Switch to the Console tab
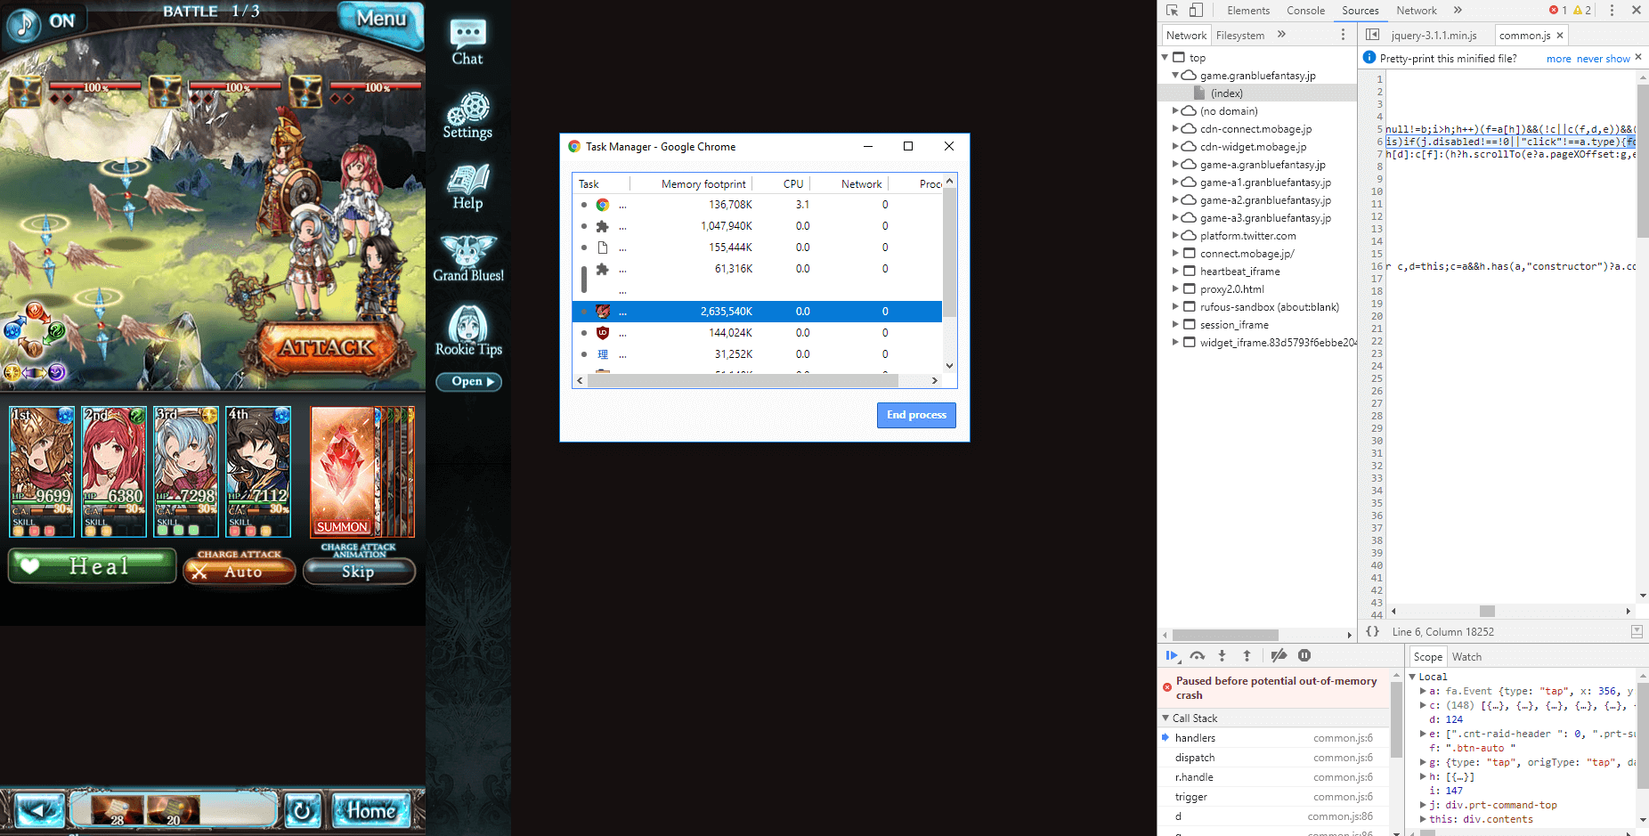 coord(1305,11)
